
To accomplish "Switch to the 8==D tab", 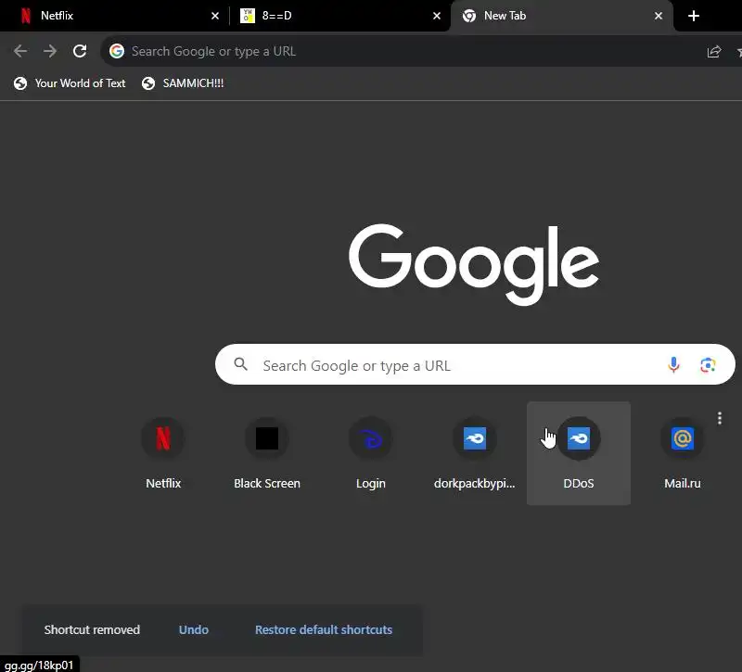I will point(339,16).
